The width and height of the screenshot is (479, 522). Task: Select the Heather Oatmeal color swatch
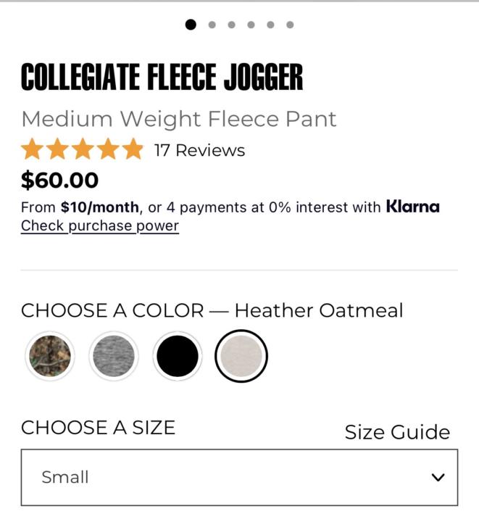click(241, 356)
